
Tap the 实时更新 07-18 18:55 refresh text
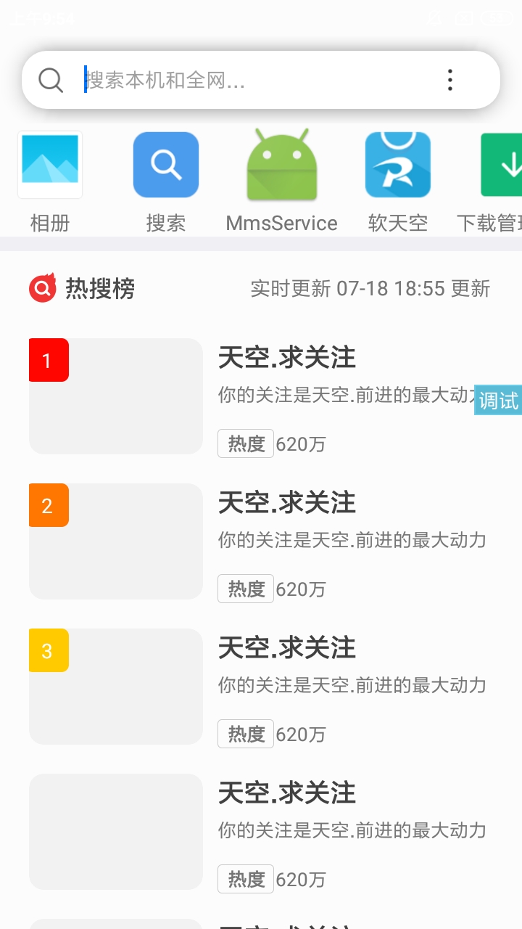[x=370, y=289]
